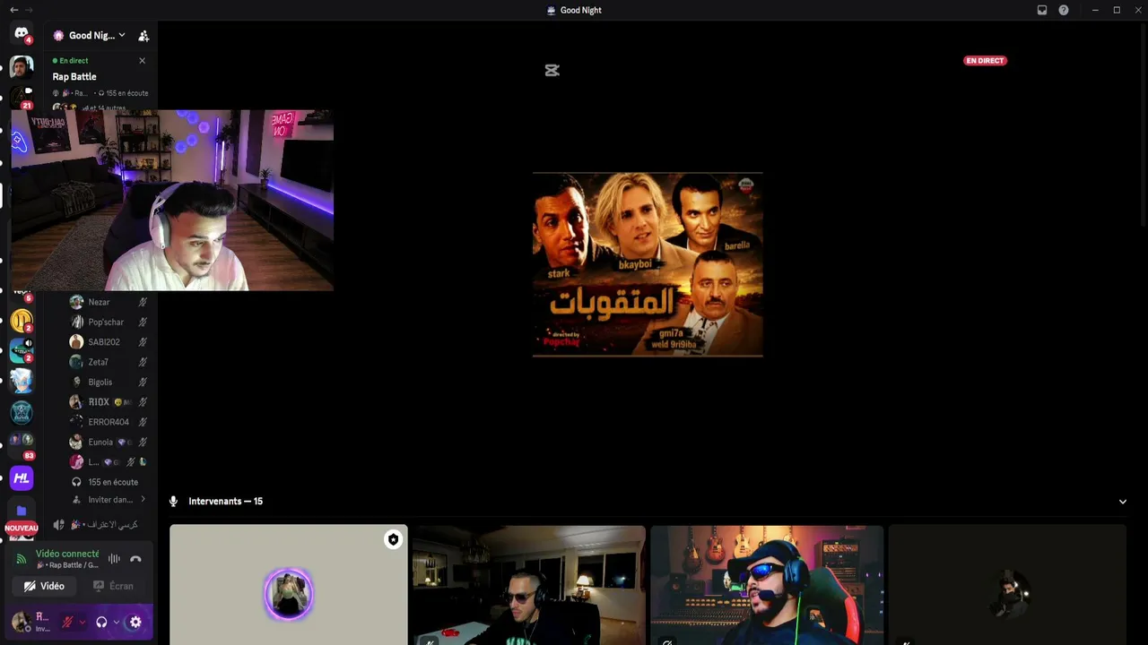Click the main view vertical scrollbar
Screen dimensions: 1148x645
[1143, 125]
